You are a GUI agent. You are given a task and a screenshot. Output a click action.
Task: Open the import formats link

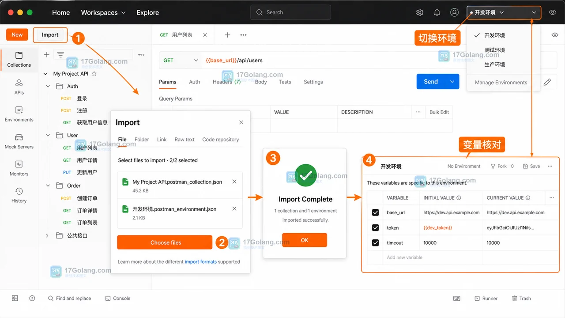(x=201, y=261)
